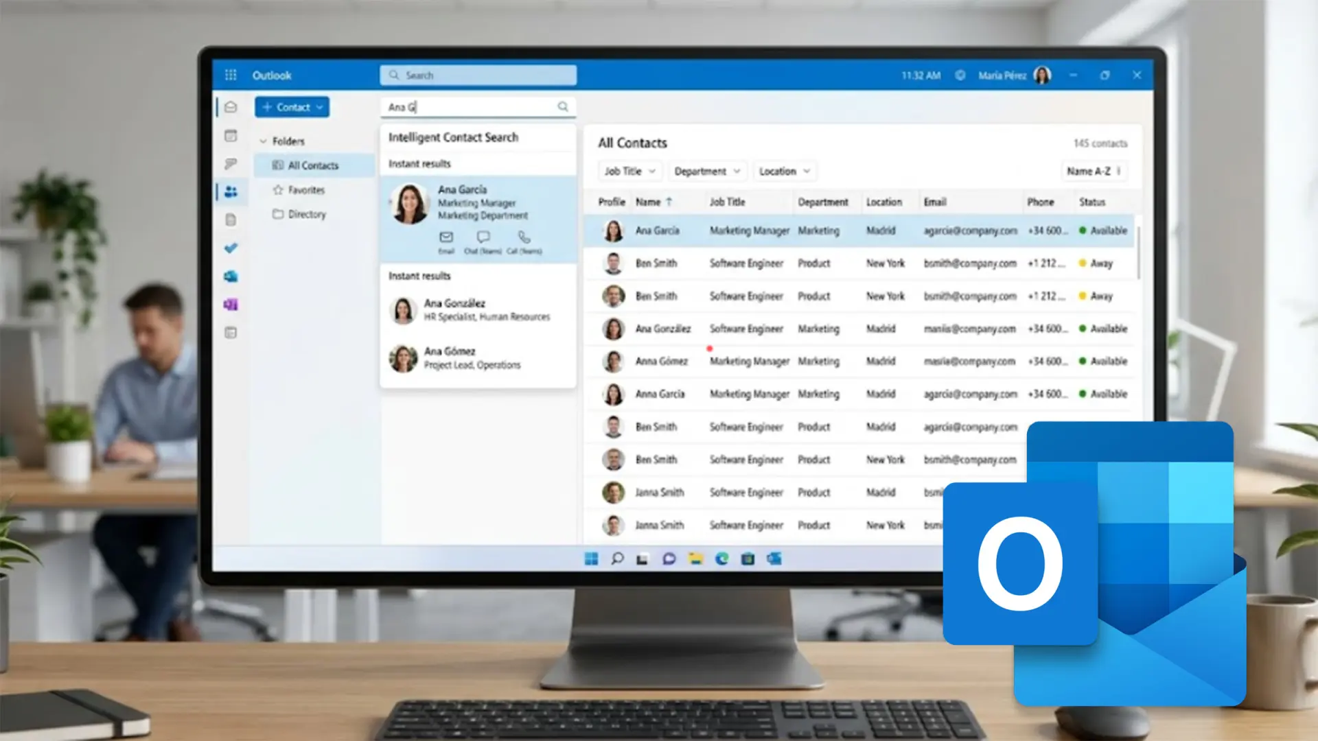Open File Explorer from the taskbar
Viewport: 1318px width, 741px height.
pyautogui.click(x=696, y=558)
